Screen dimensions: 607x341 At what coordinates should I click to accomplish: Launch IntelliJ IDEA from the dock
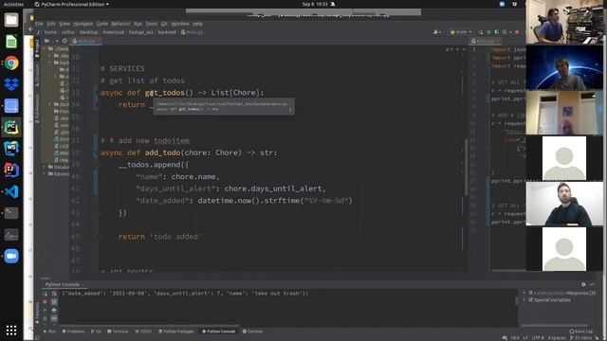click(x=11, y=170)
